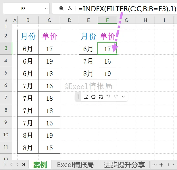Click the print preview icon
The image size is (177, 170).
coord(101,97)
